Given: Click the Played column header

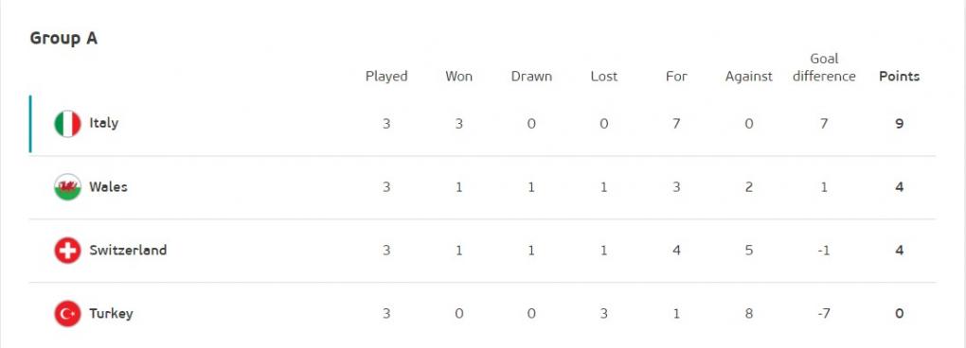Looking at the screenshot, I should pos(386,77).
